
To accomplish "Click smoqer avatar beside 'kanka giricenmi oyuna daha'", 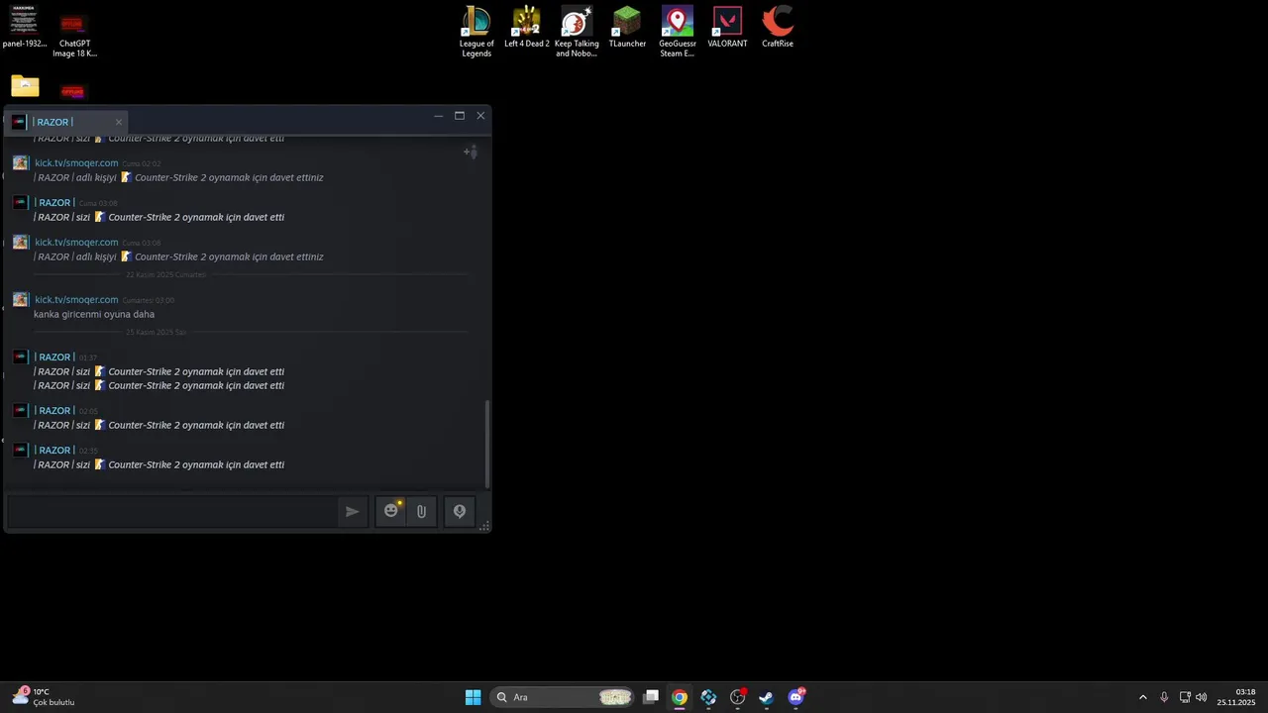I will [x=20, y=299].
